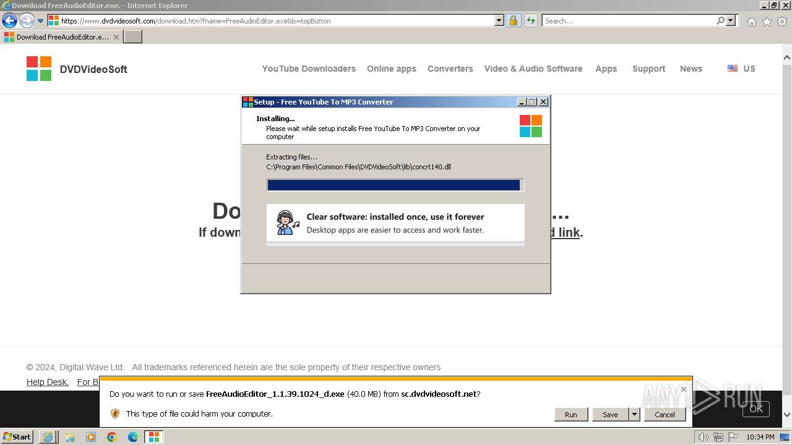
Task: Click Run in download bar
Action: coord(570,415)
